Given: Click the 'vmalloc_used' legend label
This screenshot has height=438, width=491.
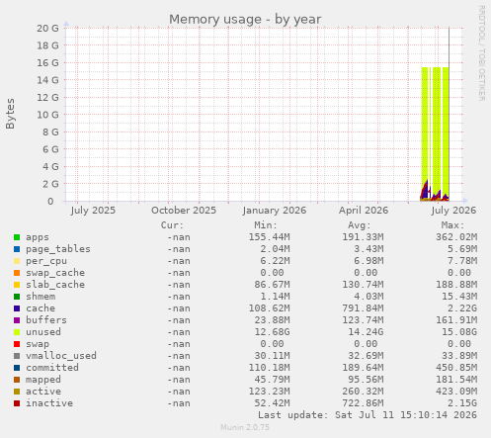Looking at the screenshot, I should (61, 356).
